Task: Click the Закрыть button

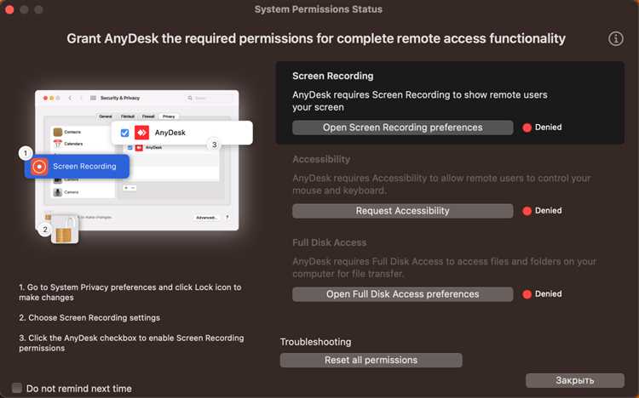Action: click(x=574, y=380)
